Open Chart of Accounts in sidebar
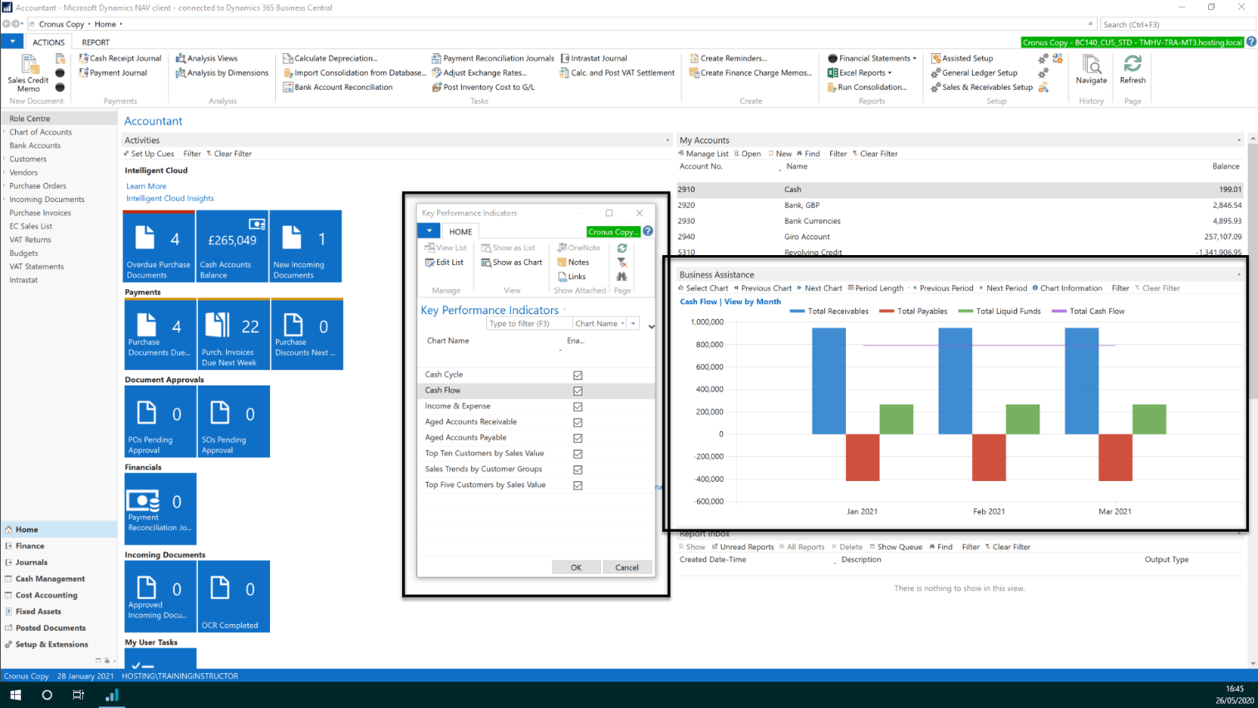Viewport: 1258px width, 708px height. pyautogui.click(x=41, y=132)
